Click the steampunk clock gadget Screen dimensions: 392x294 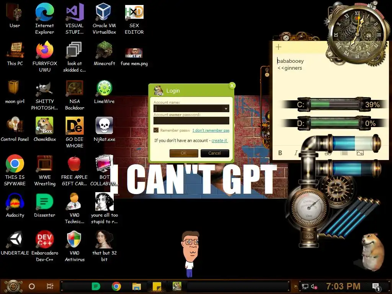tap(358, 35)
